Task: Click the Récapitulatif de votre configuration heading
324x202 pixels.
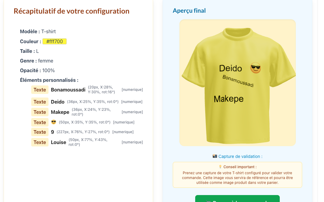Action: pyautogui.click(x=72, y=11)
